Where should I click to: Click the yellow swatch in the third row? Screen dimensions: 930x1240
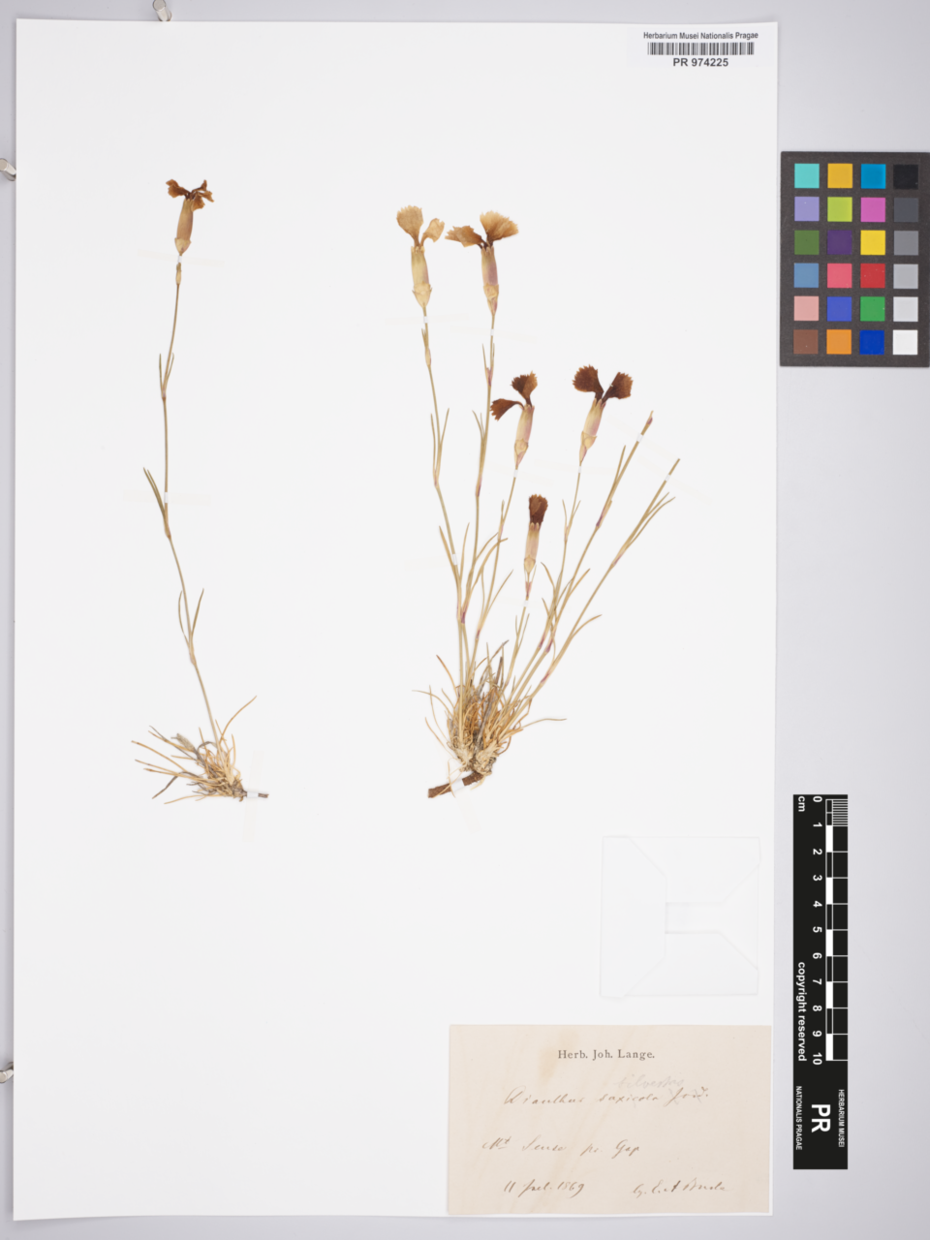coord(872,242)
